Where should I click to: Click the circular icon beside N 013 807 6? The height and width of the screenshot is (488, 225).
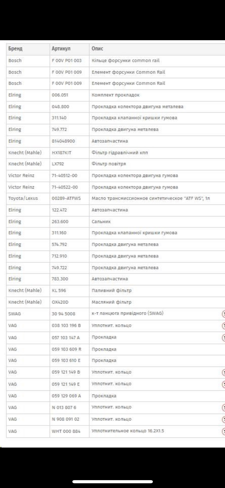click(x=223, y=407)
